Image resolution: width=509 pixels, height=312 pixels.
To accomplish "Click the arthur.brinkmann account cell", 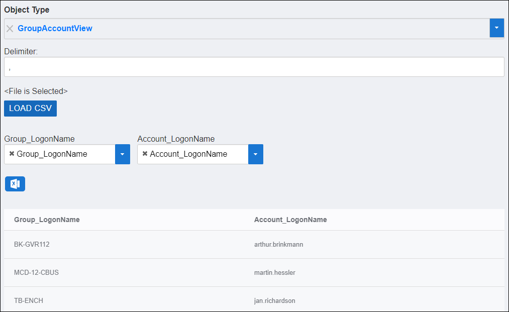I will coord(278,245).
